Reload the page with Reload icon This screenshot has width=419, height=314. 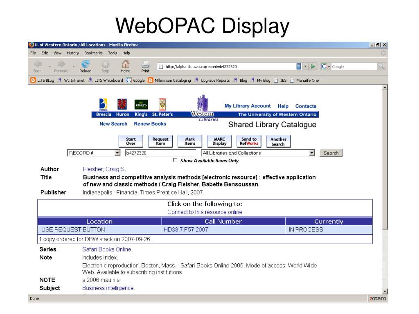(x=85, y=64)
